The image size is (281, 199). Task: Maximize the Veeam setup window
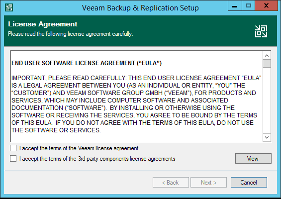click(x=248, y=6)
